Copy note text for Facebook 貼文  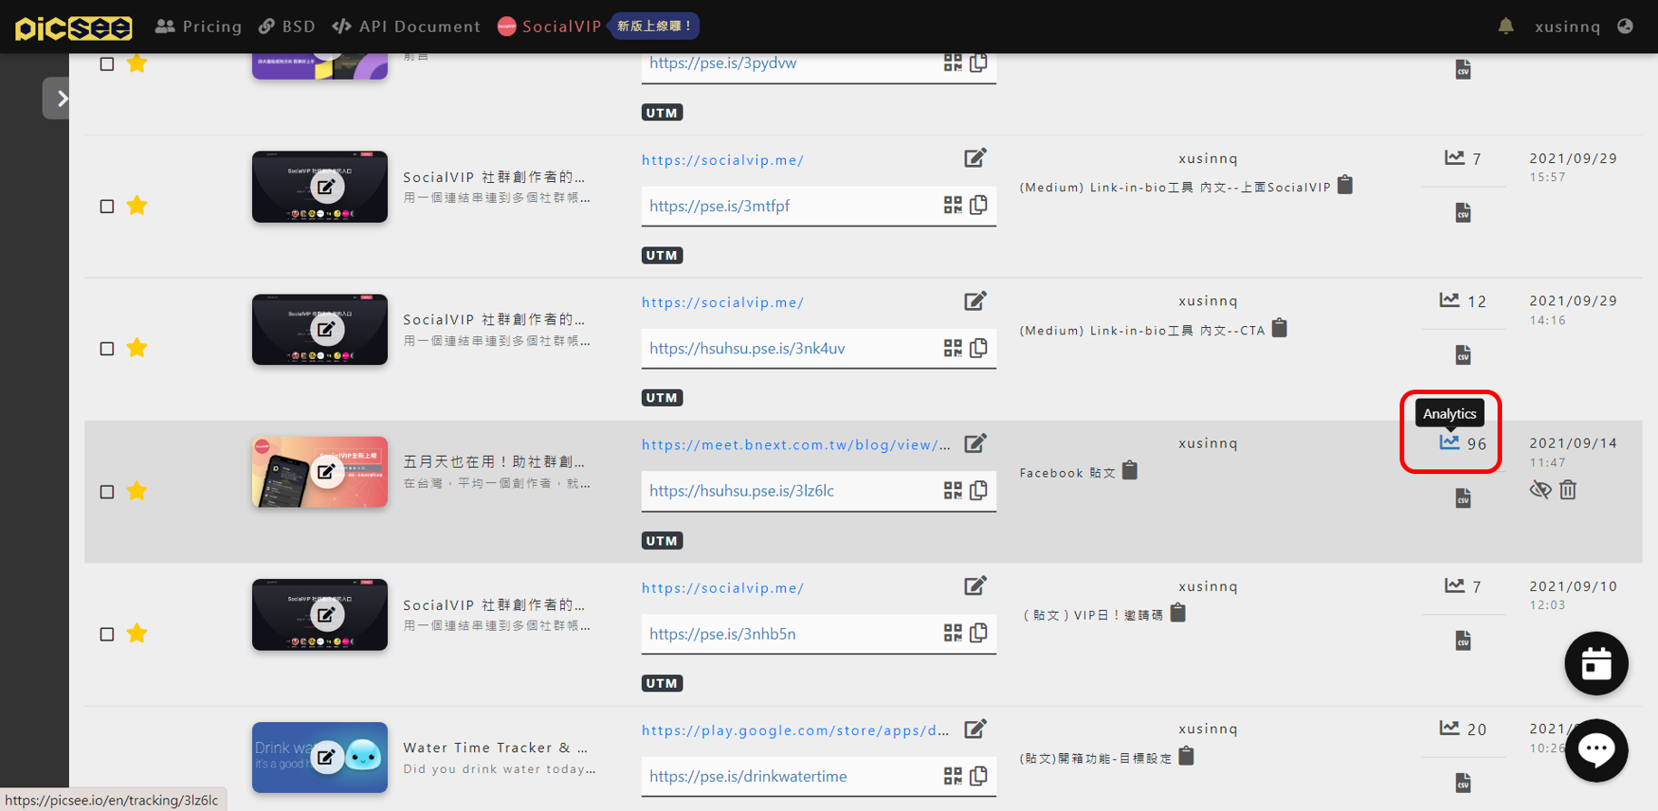coord(1130,471)
